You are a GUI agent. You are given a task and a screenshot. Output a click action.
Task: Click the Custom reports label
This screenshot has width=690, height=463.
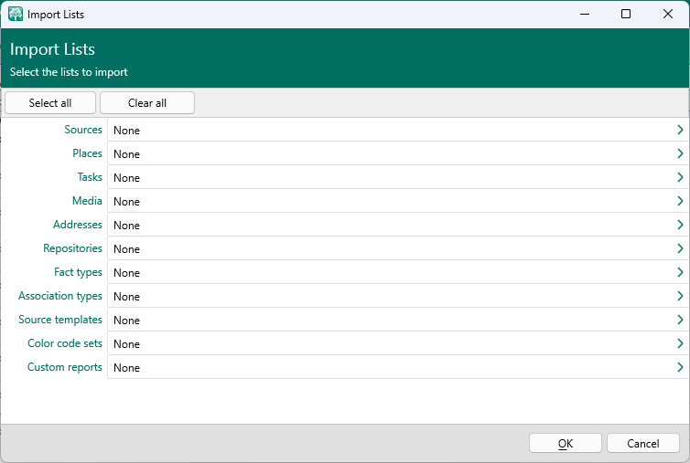tap(65, 367)
